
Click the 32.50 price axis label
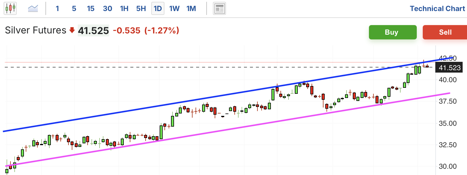[x=448, y=145]
